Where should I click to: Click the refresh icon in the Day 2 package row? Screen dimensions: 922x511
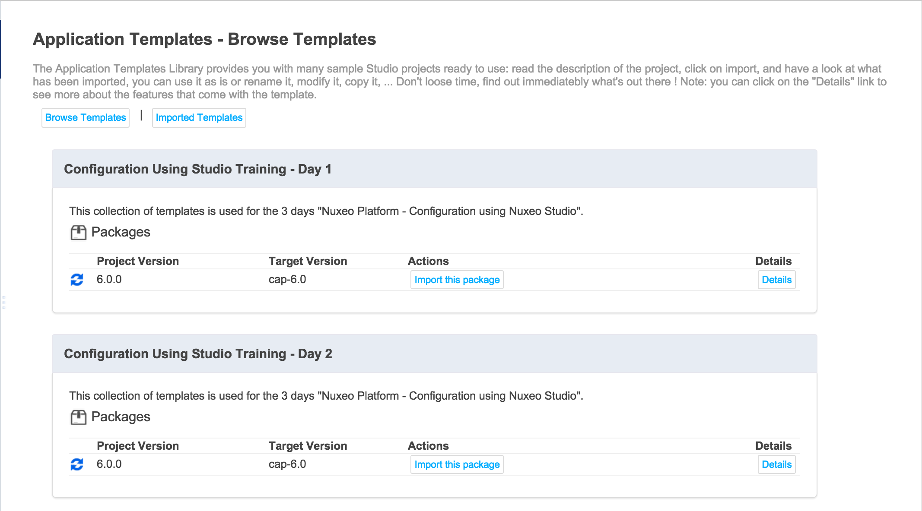pos(77,464)
